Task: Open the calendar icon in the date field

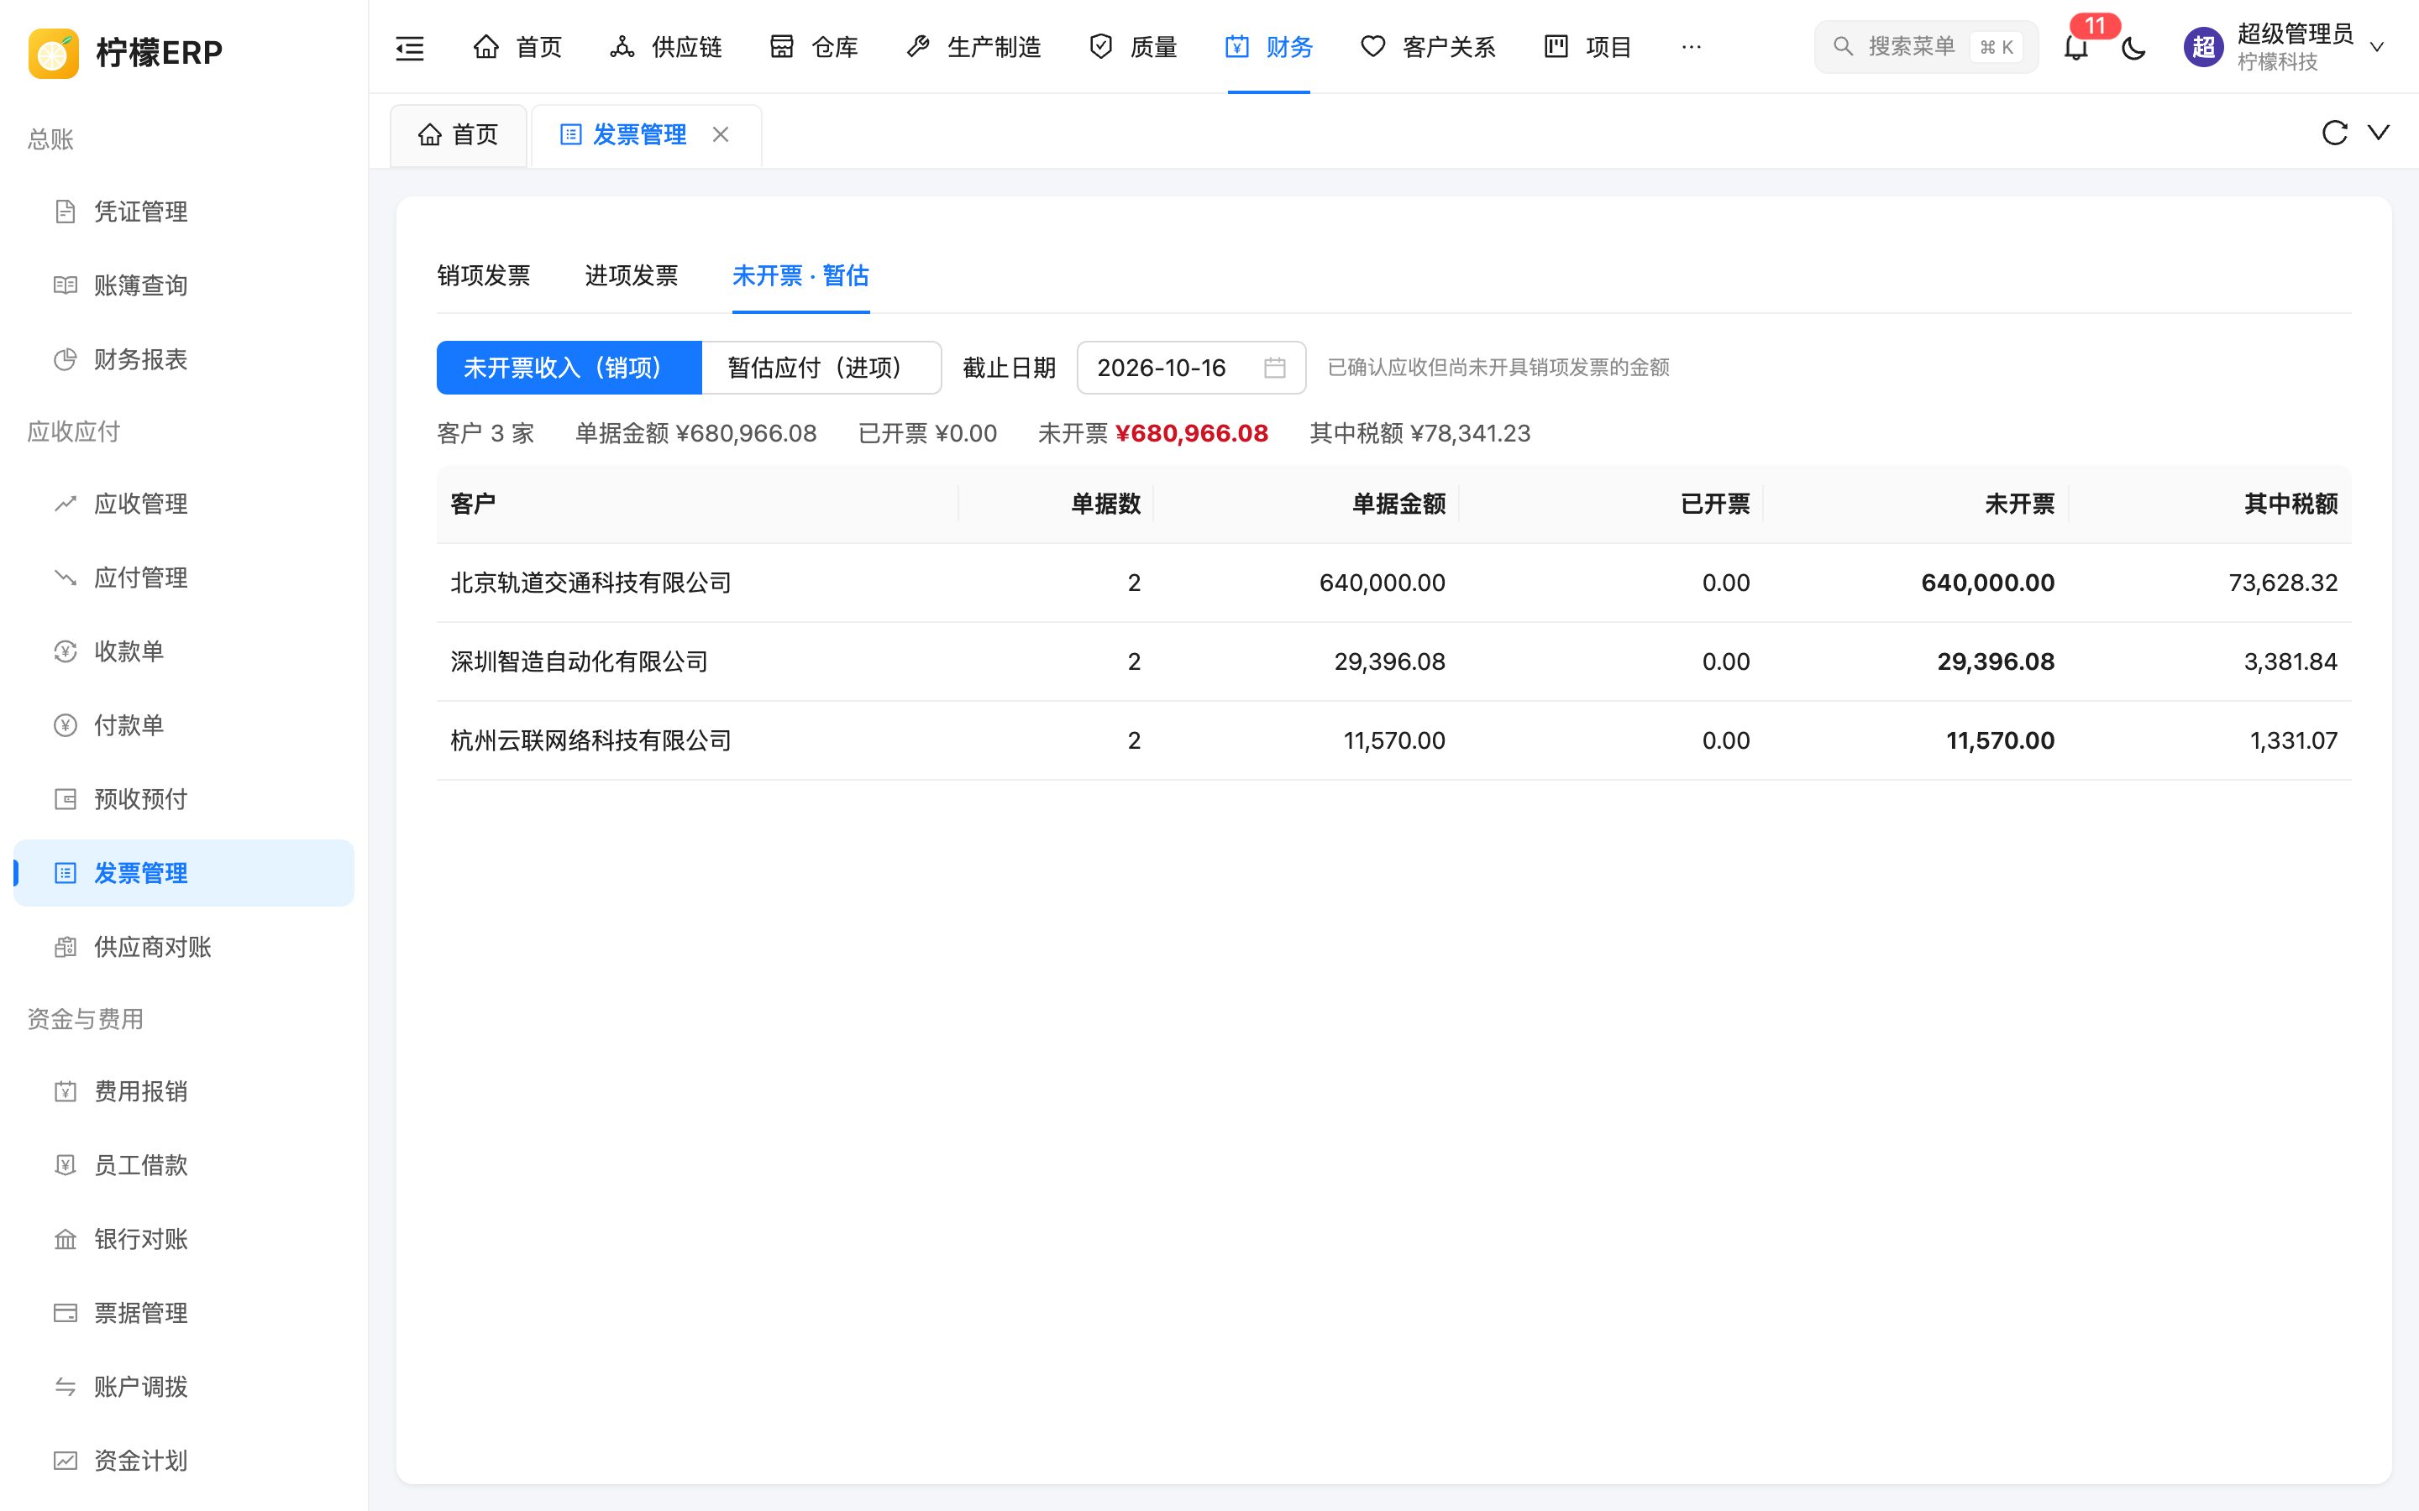Action: click(x=1274, y=368)
